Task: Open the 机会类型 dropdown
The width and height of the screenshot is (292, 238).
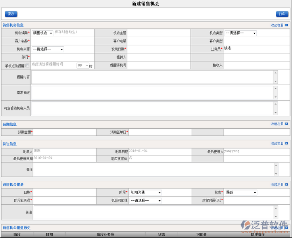Action: 240,33
